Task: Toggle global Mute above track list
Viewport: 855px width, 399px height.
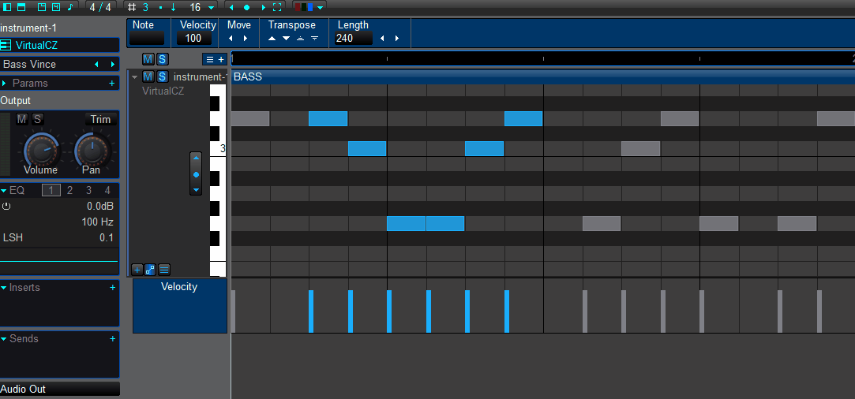Action: pyautogui.click(x=148, y=59)
